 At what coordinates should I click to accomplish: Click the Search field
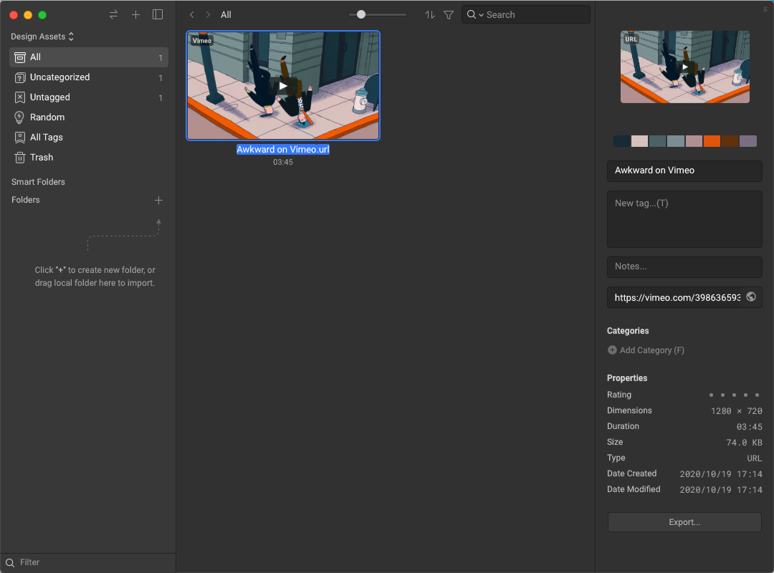pos(526,15)
